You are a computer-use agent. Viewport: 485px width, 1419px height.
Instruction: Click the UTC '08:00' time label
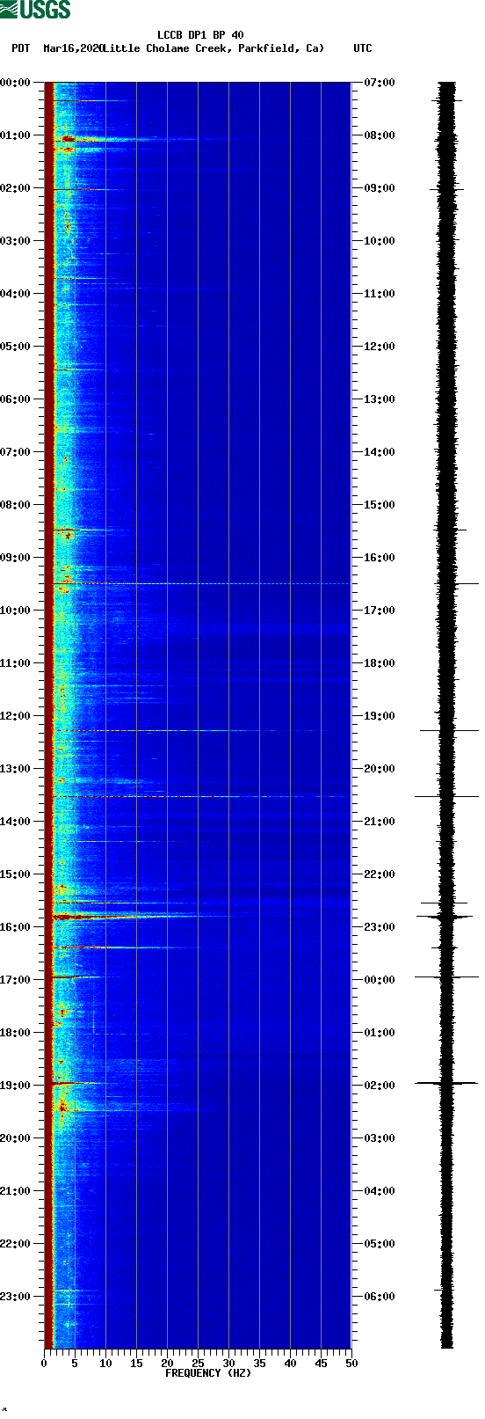[x=380, y=135]
